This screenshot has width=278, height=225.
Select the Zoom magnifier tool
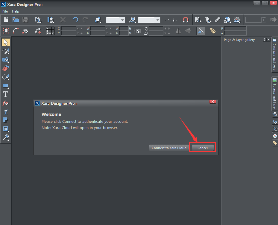pos(6,137)
